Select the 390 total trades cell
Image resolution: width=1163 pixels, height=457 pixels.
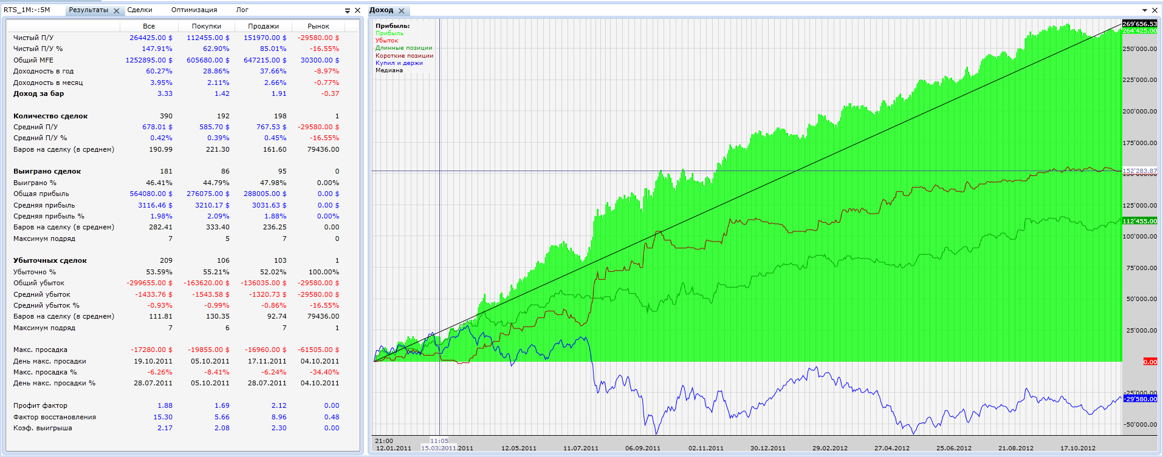[166, 116]
